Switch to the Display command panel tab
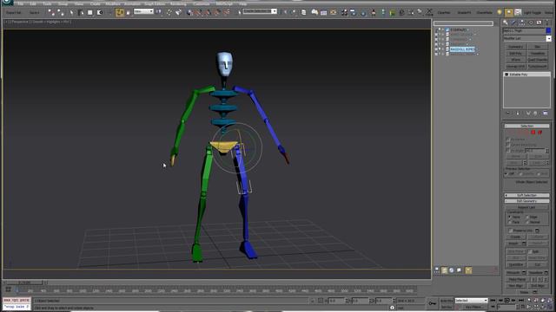The height and width of the screenshot is (312, 556). [539, 23]
